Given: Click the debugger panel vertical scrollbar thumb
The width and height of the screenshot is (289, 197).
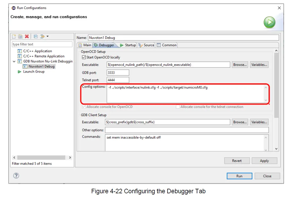Looking at the screenshot, I should (x=276, y=85).
